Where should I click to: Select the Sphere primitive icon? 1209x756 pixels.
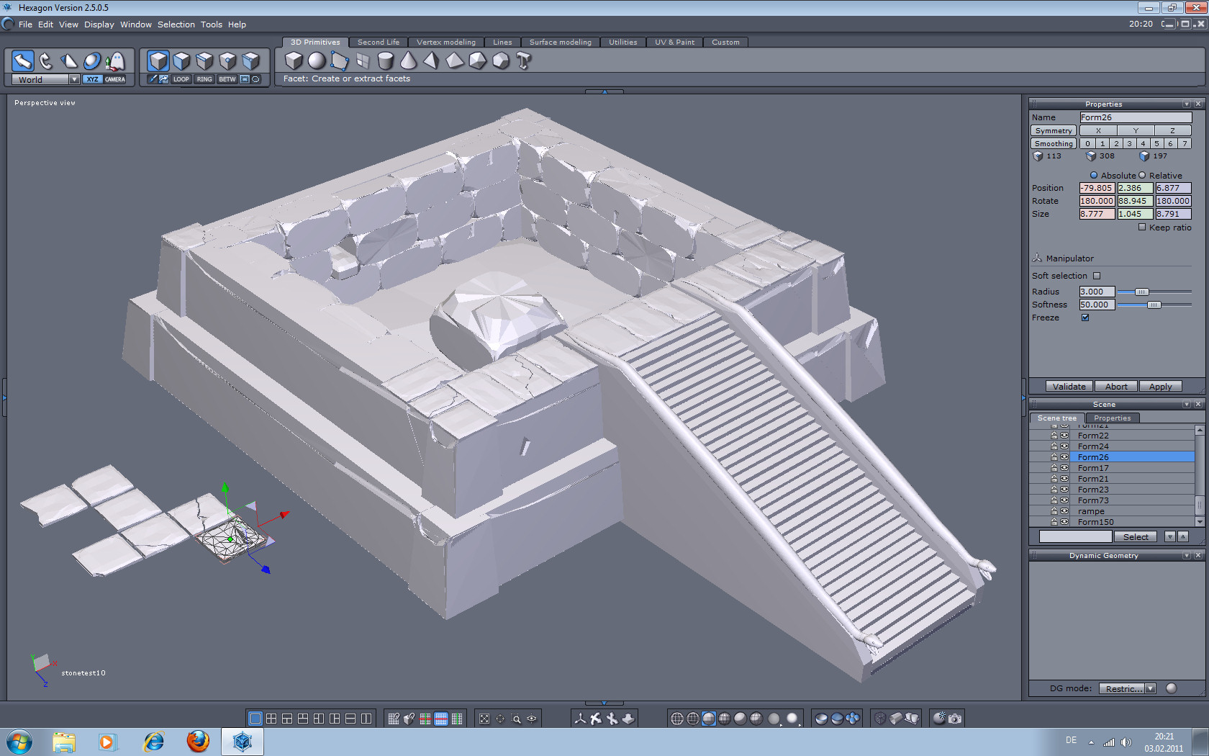[317, 61]
